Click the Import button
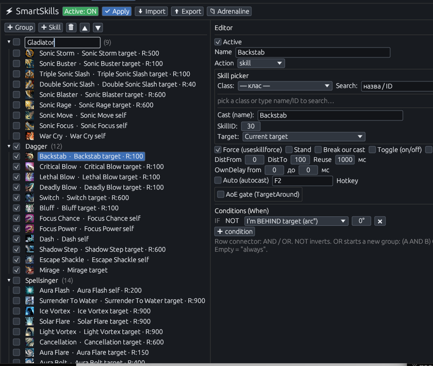The image size is (433, 366). (x=152, y=11)
